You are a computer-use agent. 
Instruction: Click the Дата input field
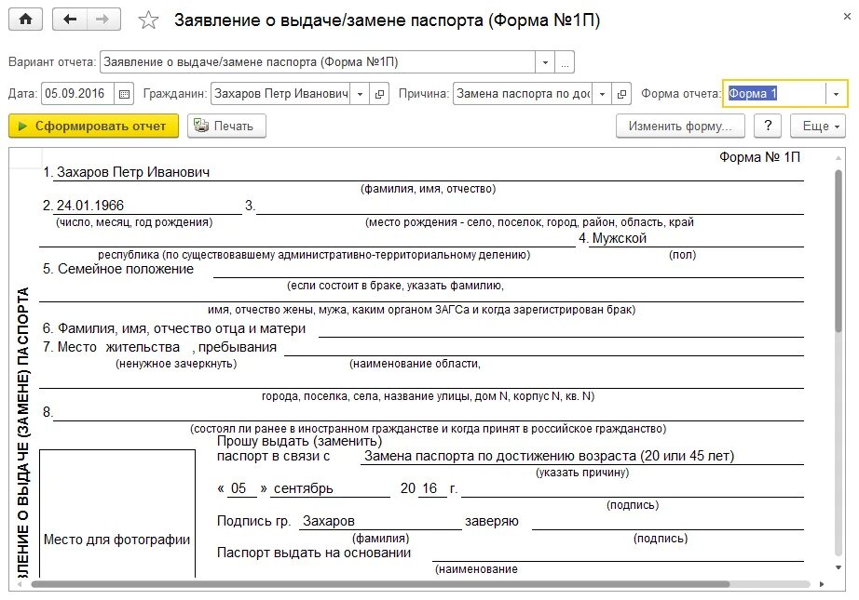click(77, 94)
